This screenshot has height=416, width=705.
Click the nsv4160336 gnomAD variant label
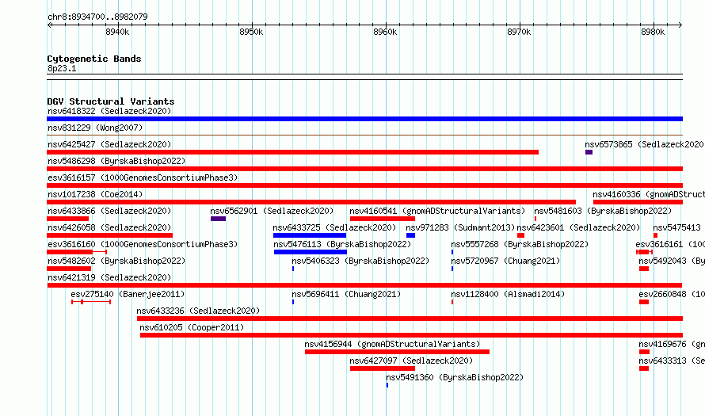649,194
